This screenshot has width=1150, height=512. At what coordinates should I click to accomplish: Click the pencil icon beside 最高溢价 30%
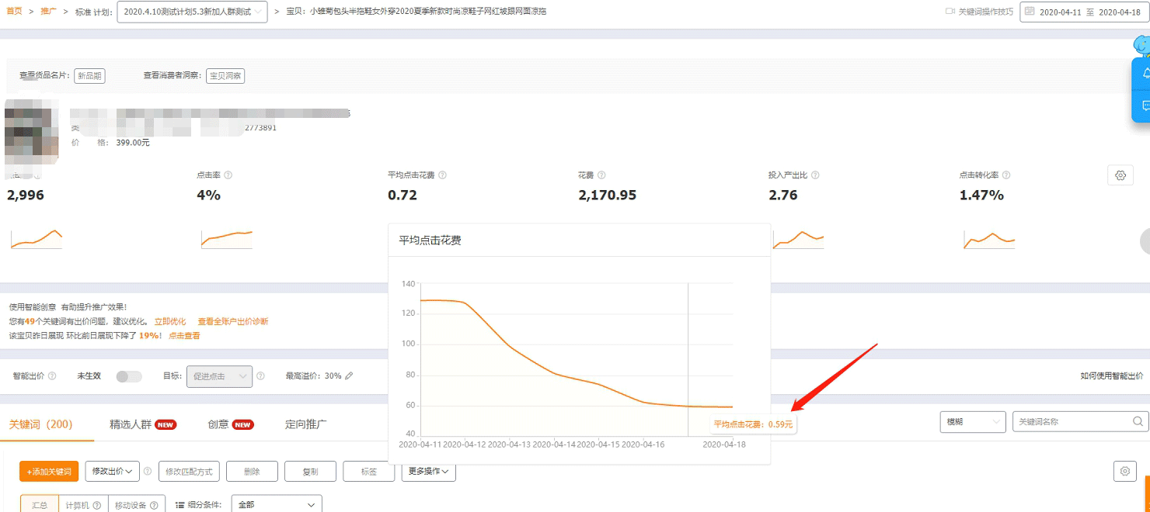(349, 376)
